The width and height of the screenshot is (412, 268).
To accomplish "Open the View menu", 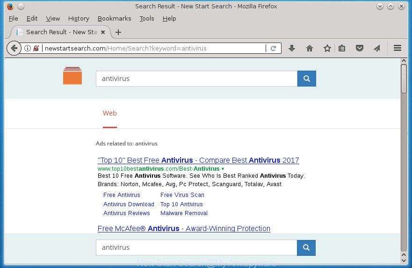I will [53, 19].
